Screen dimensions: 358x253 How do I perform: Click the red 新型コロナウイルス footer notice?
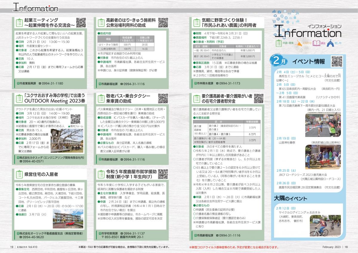tap(234, 247)
